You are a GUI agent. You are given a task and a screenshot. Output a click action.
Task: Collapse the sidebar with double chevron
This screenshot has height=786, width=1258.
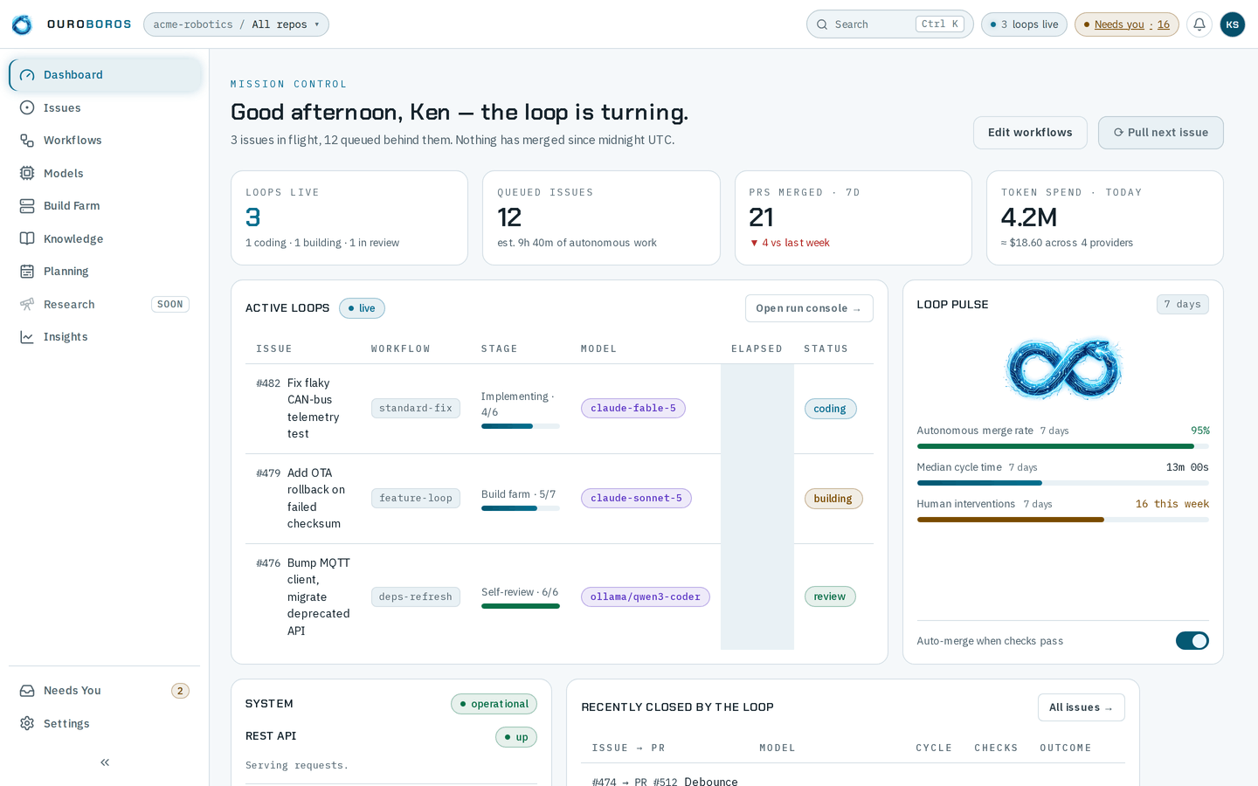[x=105, y=762]
